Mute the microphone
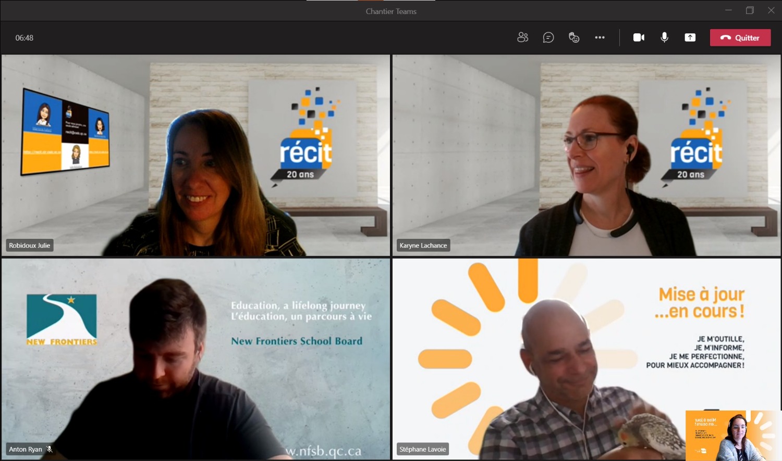The image size is (782, 461). [x=664, y=37]
